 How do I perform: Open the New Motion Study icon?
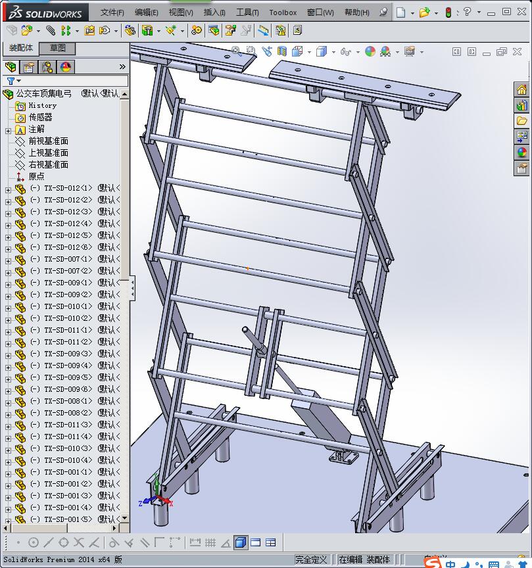point(197,31)
